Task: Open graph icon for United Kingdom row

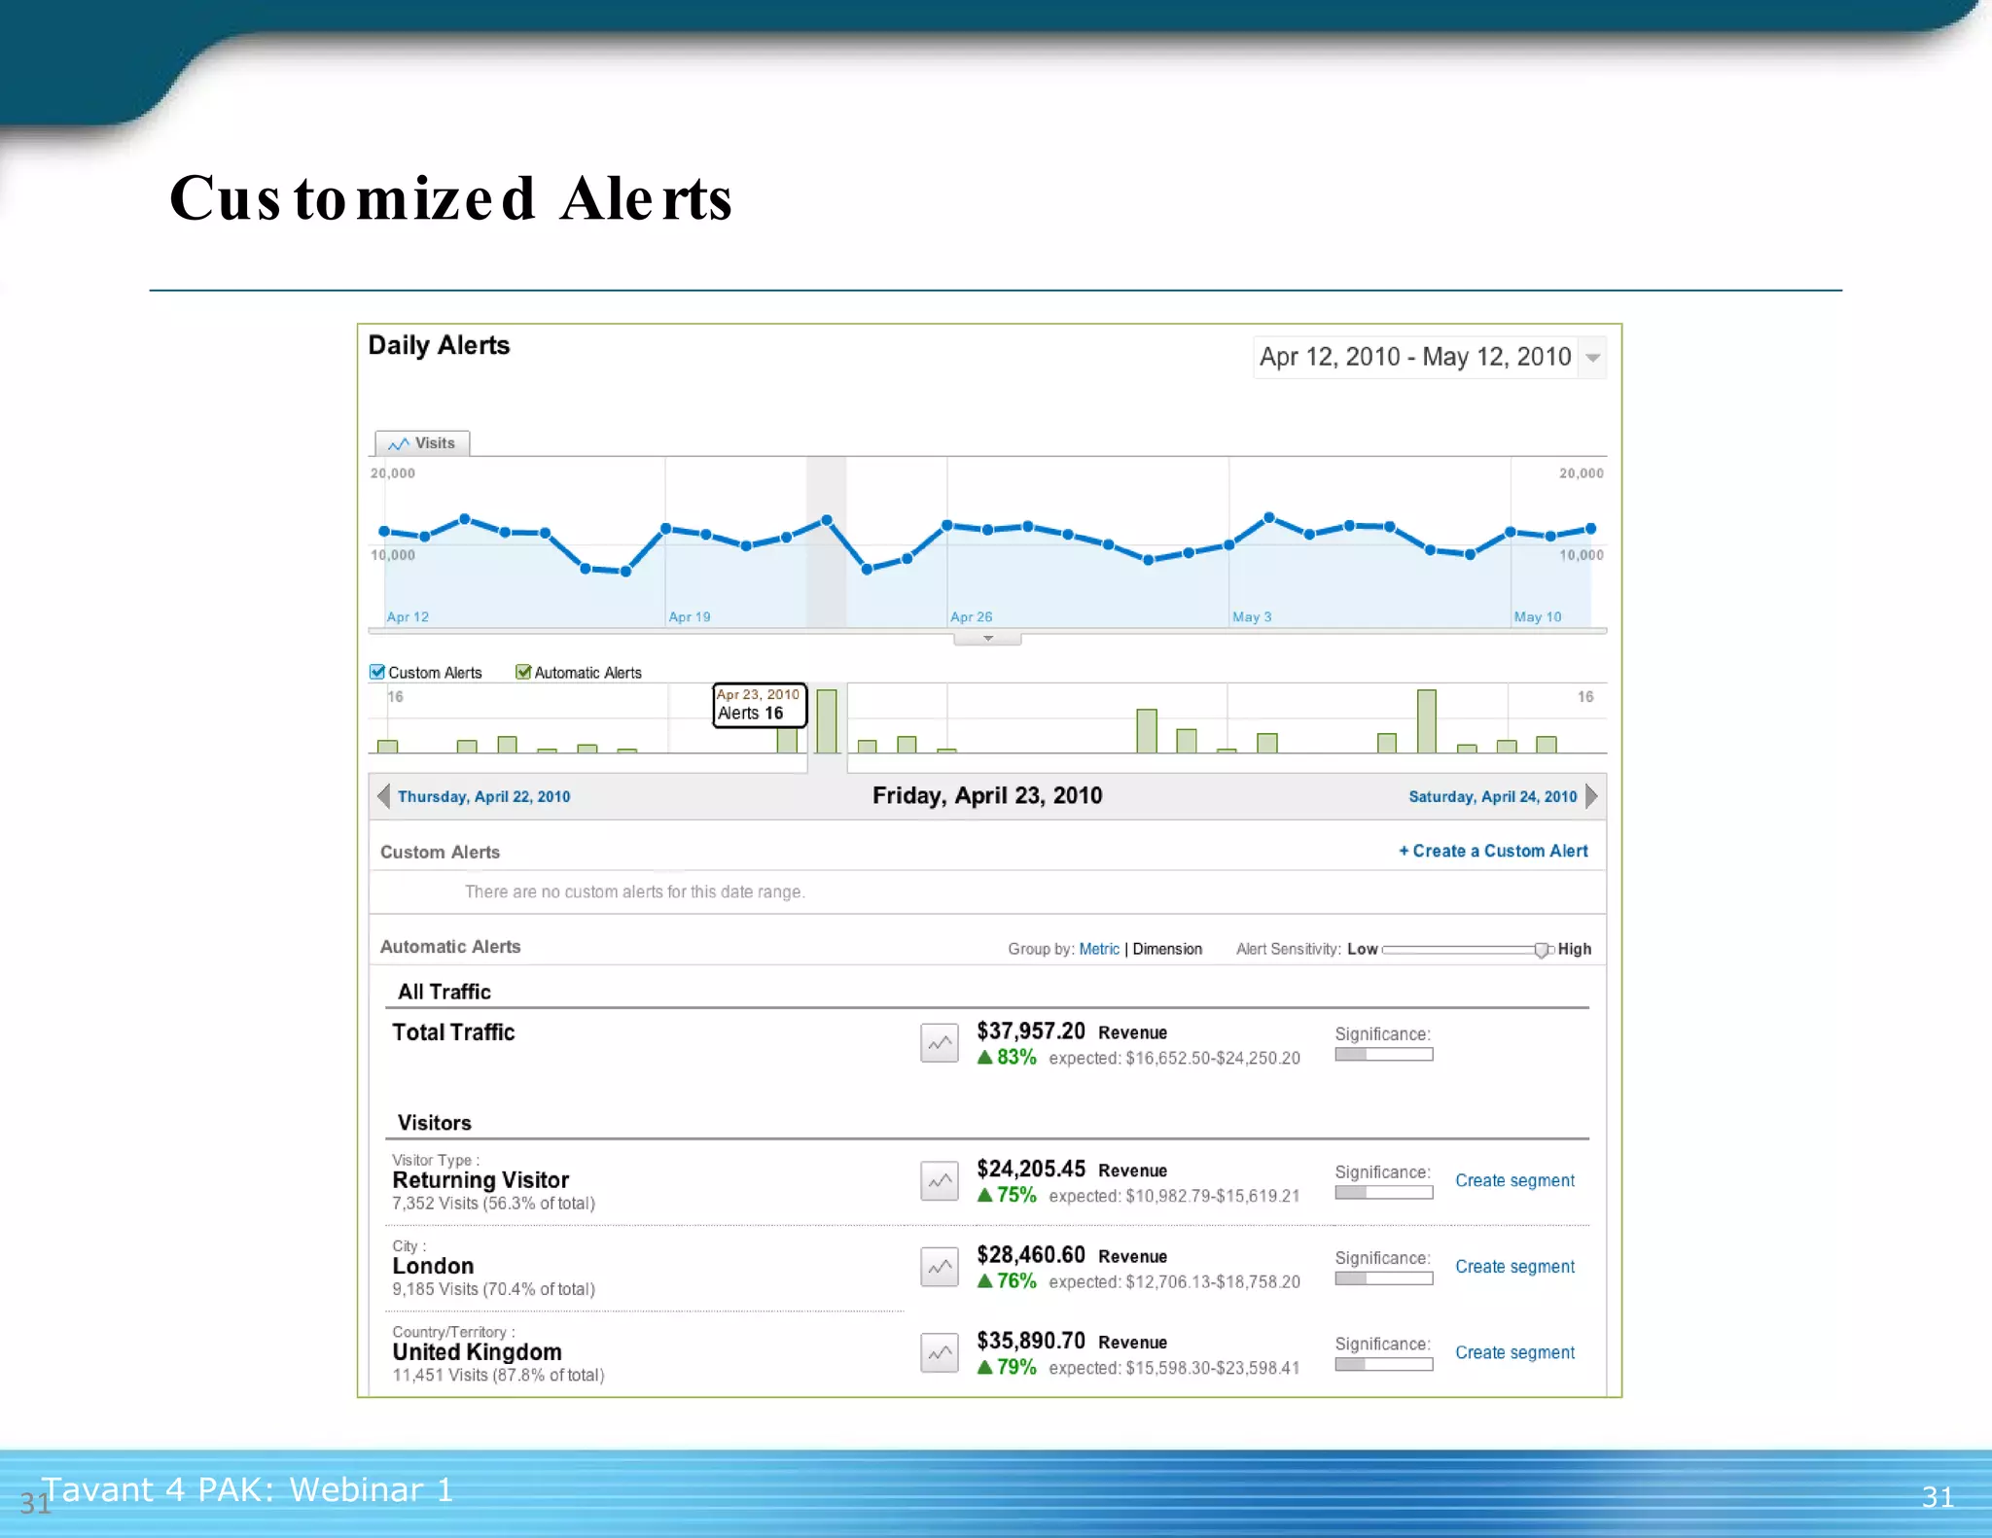Action: click(x=939, y=1352)
